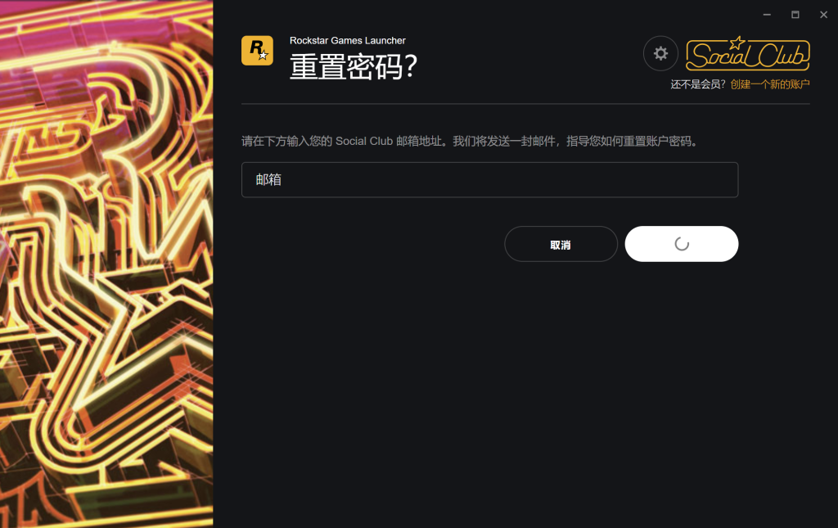Click the yellow Rockstar Games logo
838x528 pixels.
point(257,51)
